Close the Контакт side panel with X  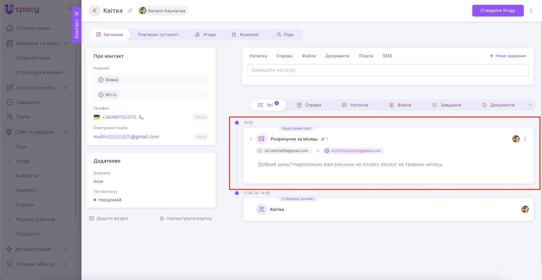[77, 14]
